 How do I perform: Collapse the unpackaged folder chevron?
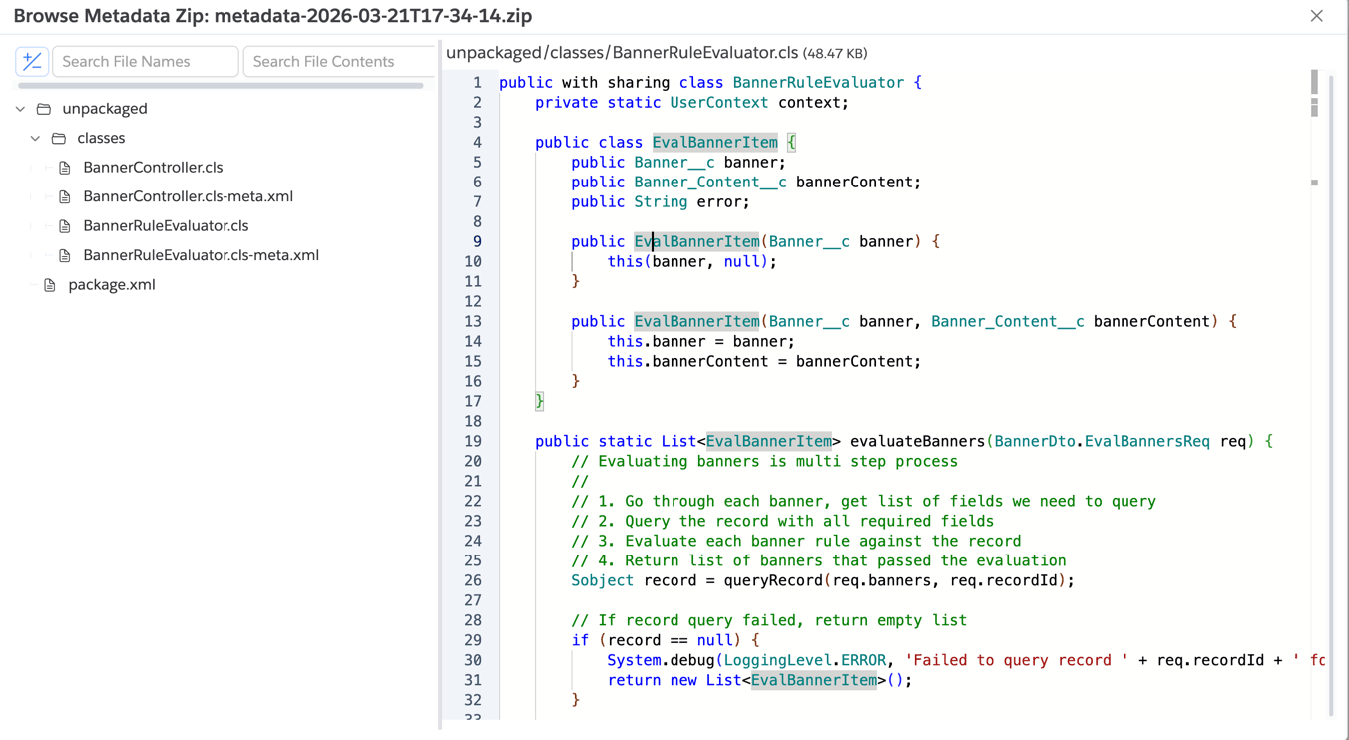[x=21, y=109]
